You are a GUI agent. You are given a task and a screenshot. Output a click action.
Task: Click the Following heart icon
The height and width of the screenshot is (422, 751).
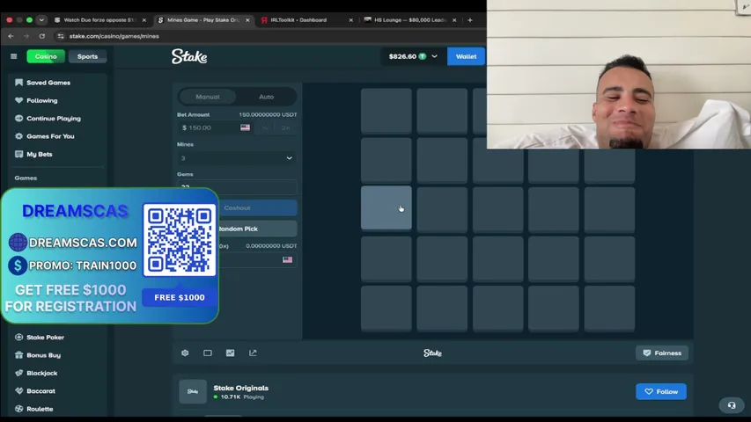pyautogui.click(x=18, y=100)
